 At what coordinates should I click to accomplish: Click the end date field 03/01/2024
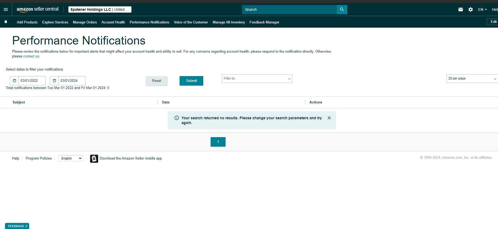[72, 81]
